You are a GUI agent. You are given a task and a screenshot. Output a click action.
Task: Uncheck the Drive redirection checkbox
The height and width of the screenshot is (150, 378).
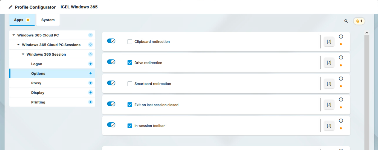pos(130,63)
